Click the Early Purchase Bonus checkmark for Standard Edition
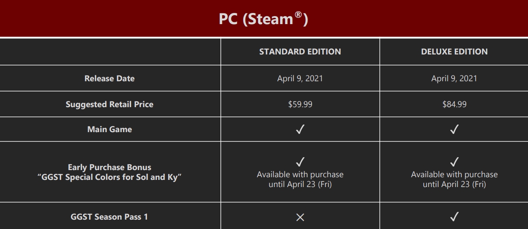 tap(300, 162)
